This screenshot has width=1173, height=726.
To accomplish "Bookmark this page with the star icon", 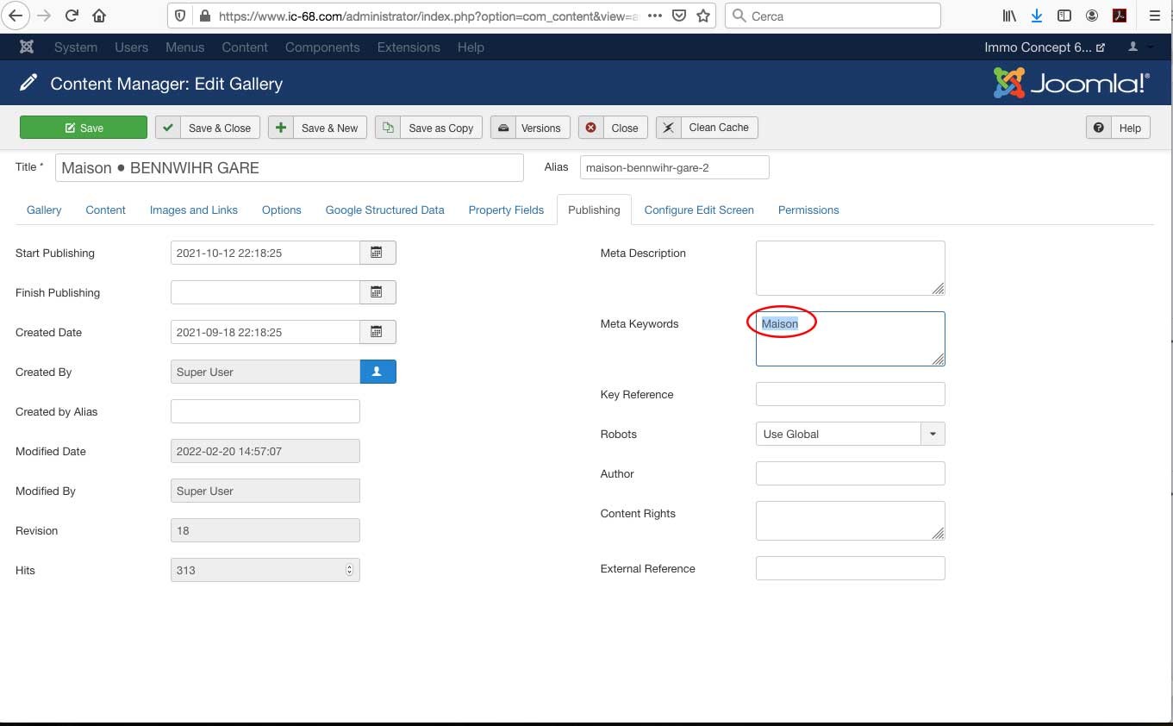I will (x=703, y=16).
